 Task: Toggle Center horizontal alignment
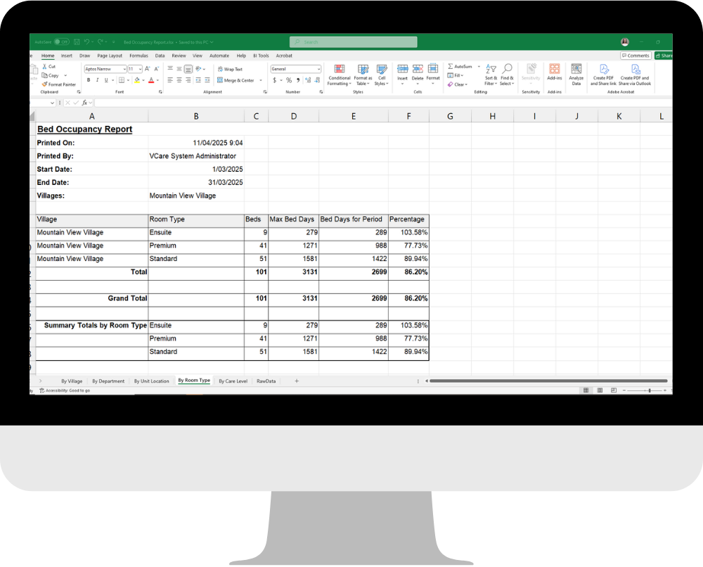179,80
